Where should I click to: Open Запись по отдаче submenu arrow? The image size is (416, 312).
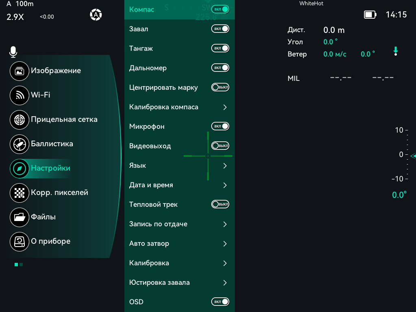(x=225, y=224)
